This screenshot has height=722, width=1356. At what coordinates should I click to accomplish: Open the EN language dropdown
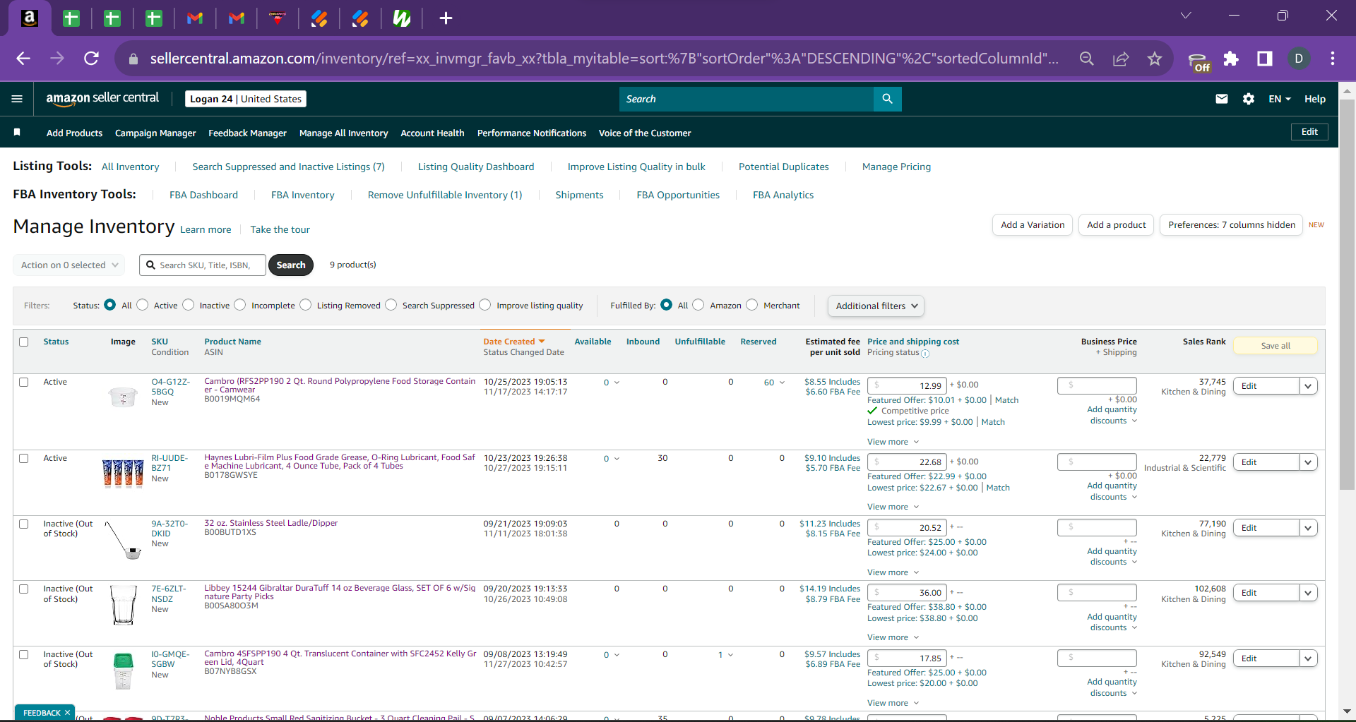pos(1280,99)
